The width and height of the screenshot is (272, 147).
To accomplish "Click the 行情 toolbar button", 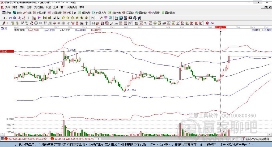I will (7, 12).
